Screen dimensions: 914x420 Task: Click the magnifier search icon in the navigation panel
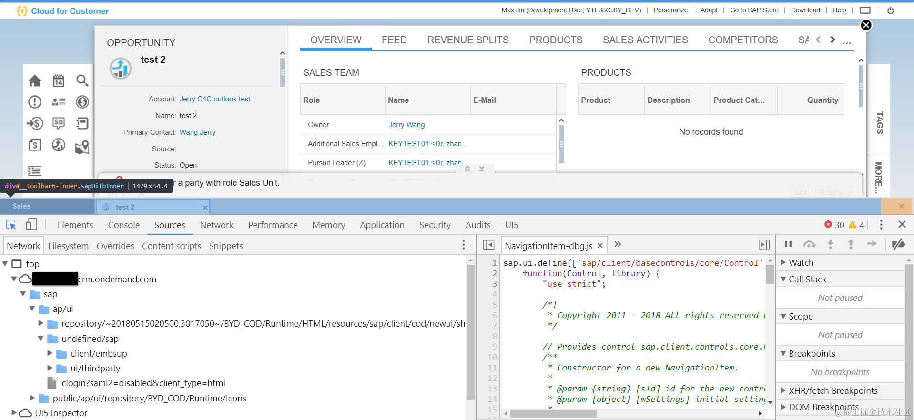[x=82, y=80]
